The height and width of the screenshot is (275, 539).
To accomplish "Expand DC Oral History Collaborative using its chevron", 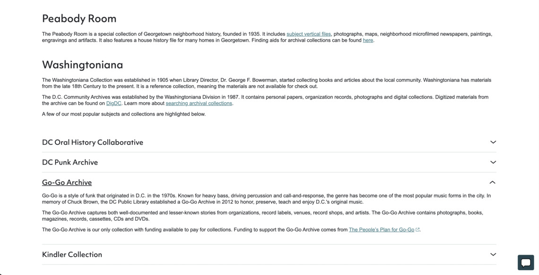I will (x=493, y=142).
